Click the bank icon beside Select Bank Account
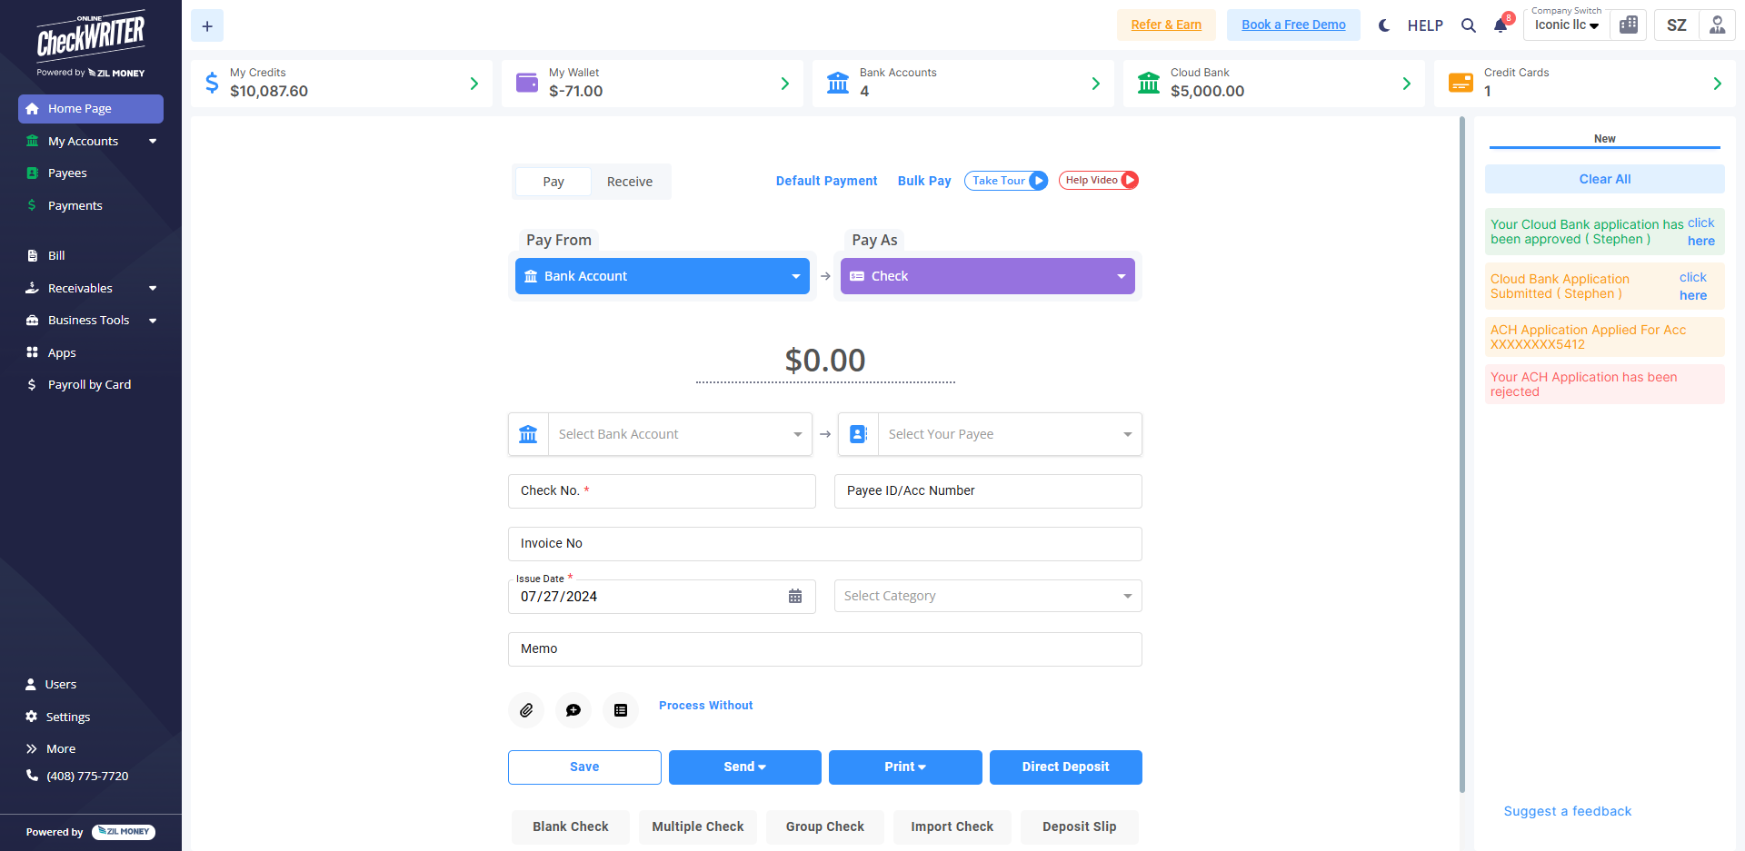Screen dimensions: 1745x851 pyautogui.click(x=528, y=434)
